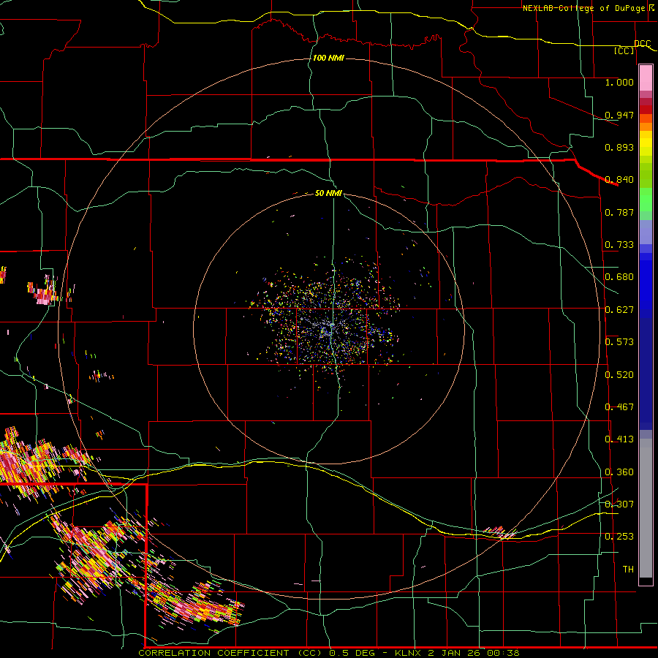658x658 pixels.
Task: Click the 0.360 scale value
Action: click(x=619, y=472)
